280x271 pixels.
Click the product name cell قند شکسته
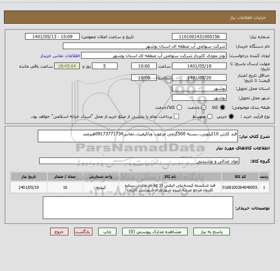(170, 187)
